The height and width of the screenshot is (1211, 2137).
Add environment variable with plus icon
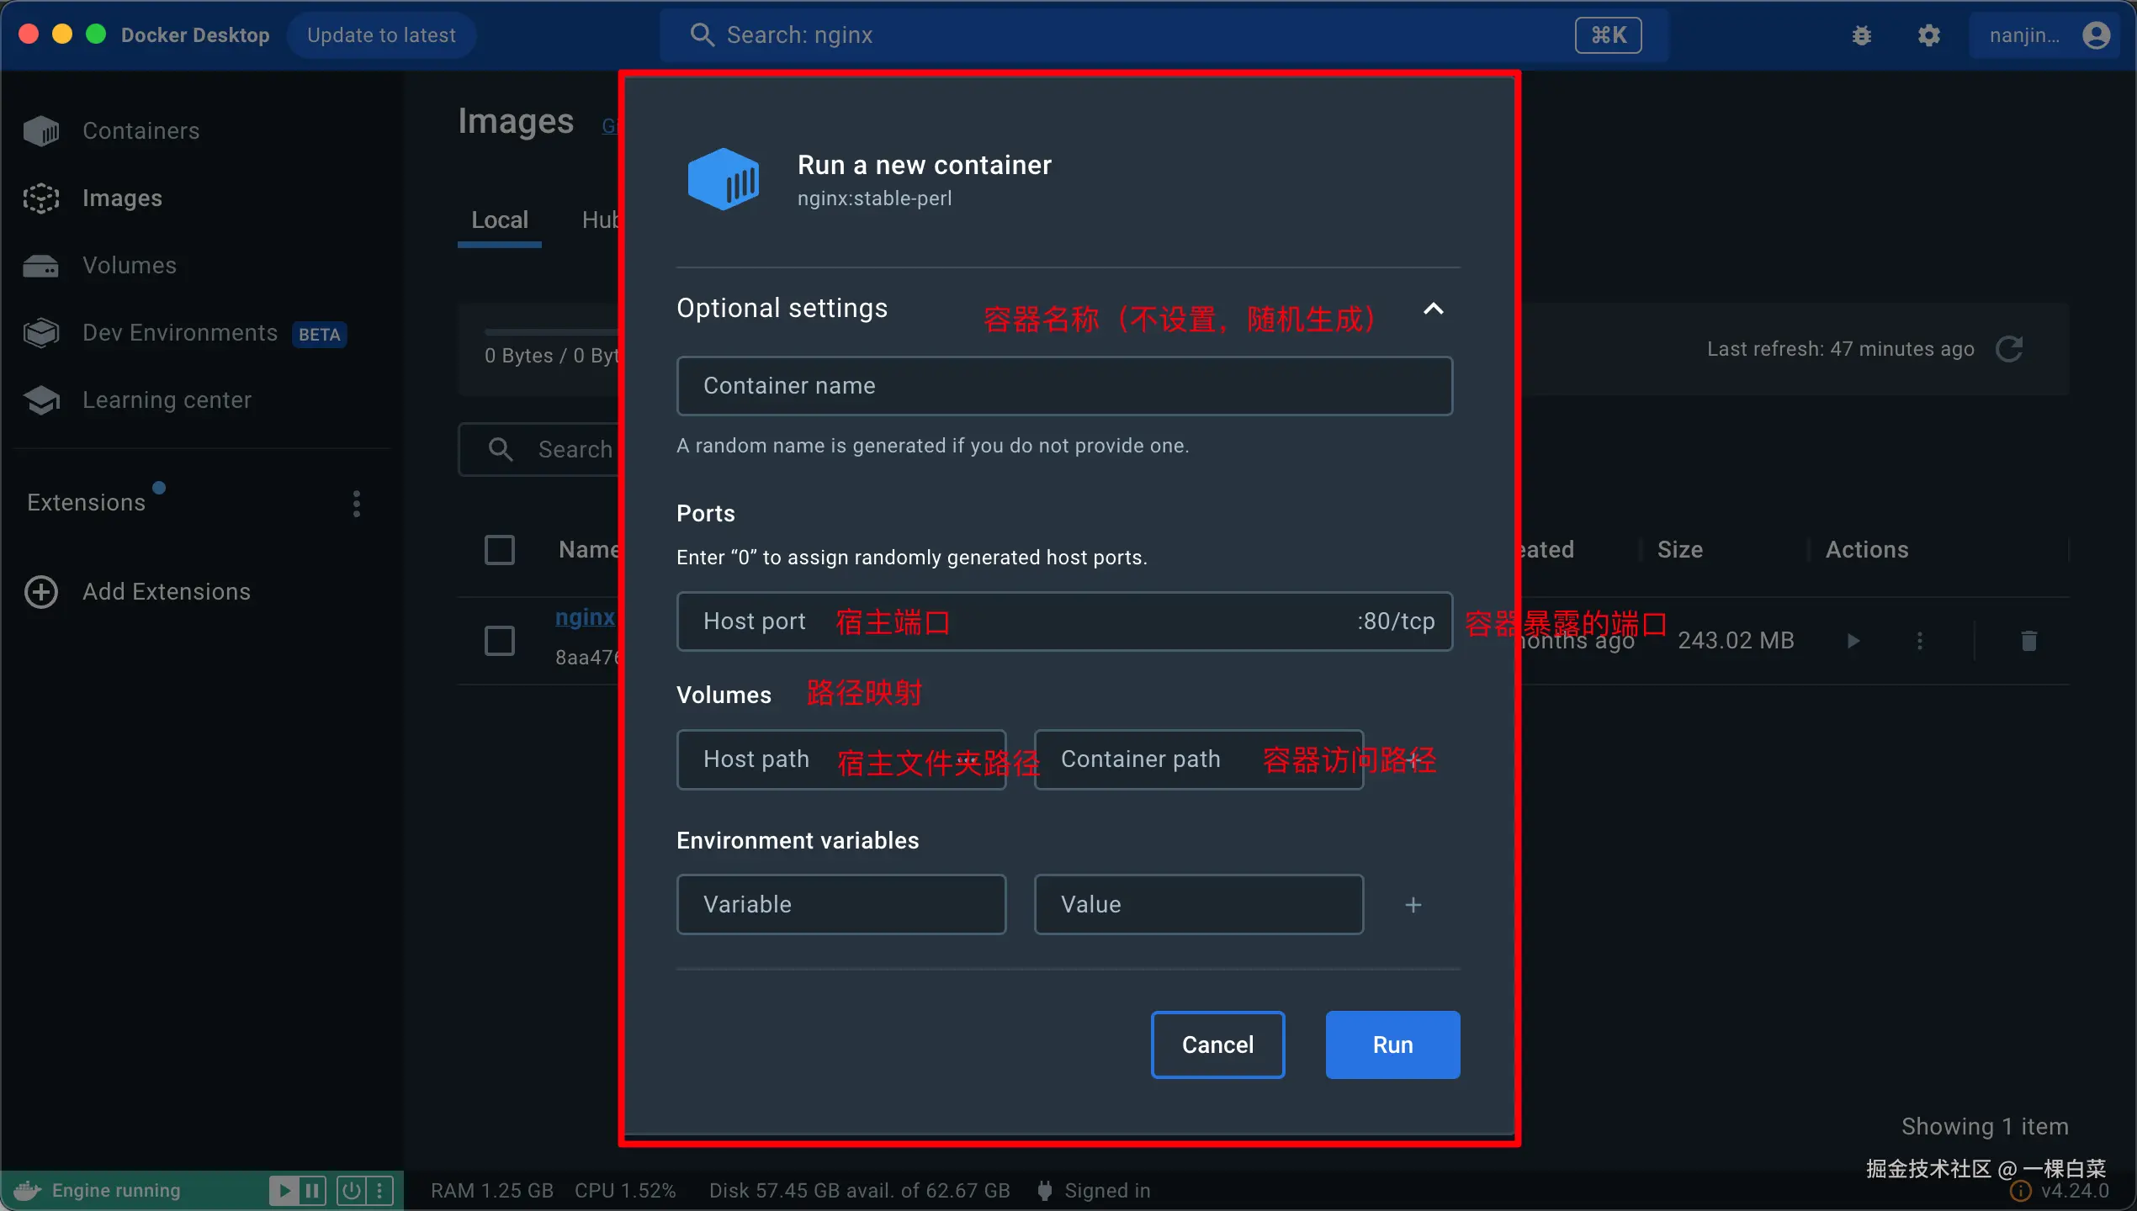pos(1413,905)
